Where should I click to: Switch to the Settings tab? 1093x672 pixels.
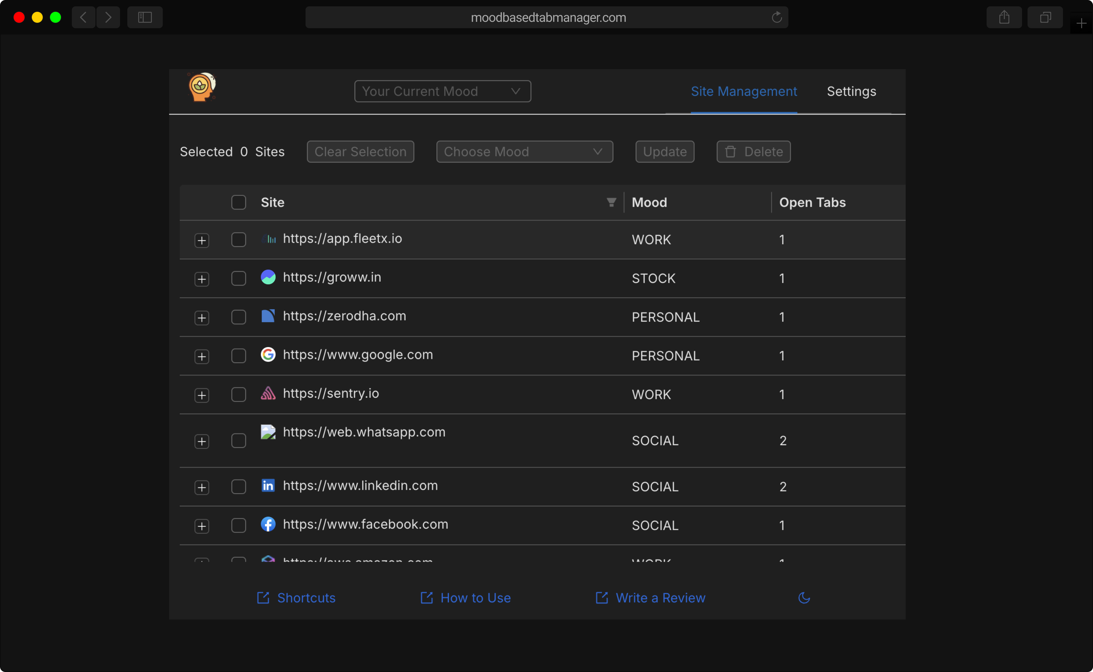pos(851,91)
